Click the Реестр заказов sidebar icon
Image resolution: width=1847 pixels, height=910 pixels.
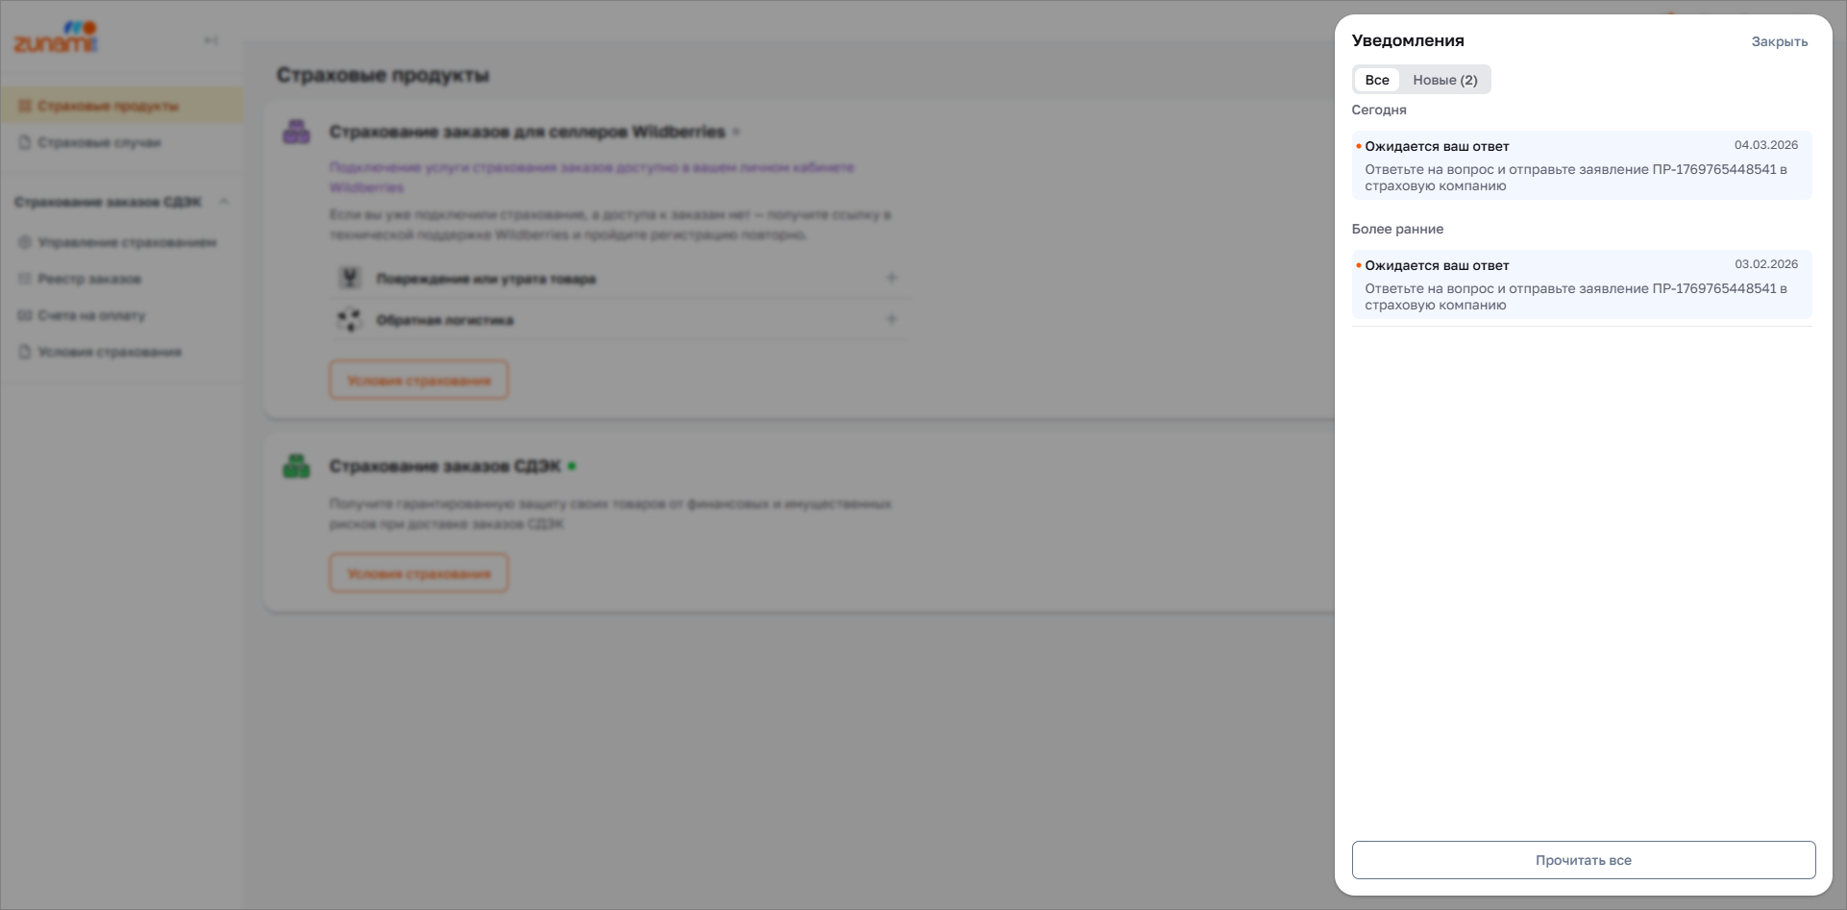pyautogui.click(x=25, y=279)
